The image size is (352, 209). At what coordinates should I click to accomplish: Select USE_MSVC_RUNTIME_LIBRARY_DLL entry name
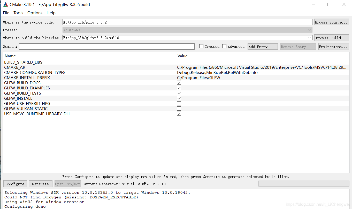pos(37,114)
